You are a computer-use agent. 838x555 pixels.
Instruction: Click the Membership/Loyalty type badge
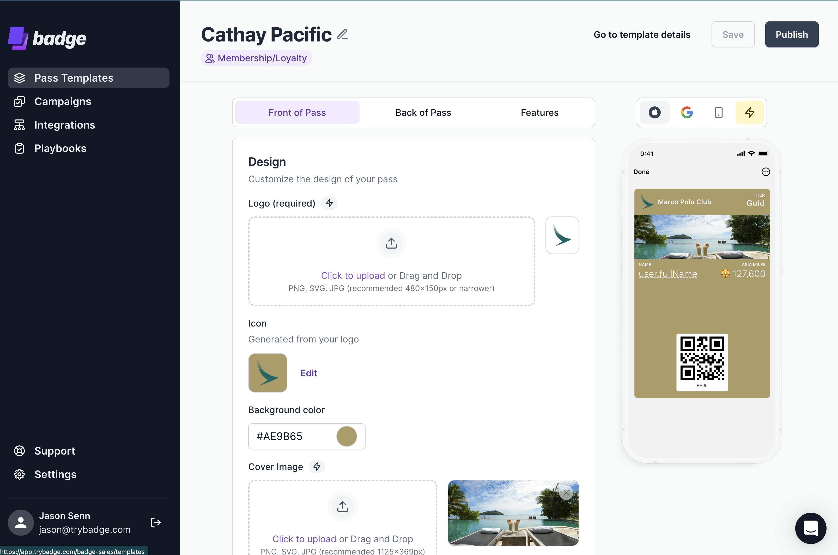tap(256, 58)
